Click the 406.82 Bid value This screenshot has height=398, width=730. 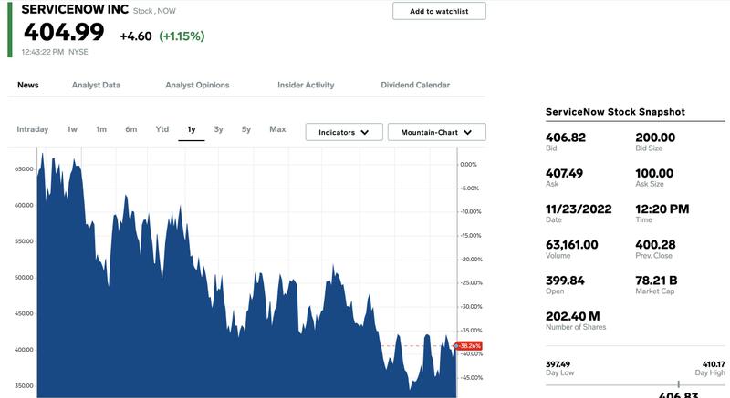pyautogui.click(x=566, y=138)
